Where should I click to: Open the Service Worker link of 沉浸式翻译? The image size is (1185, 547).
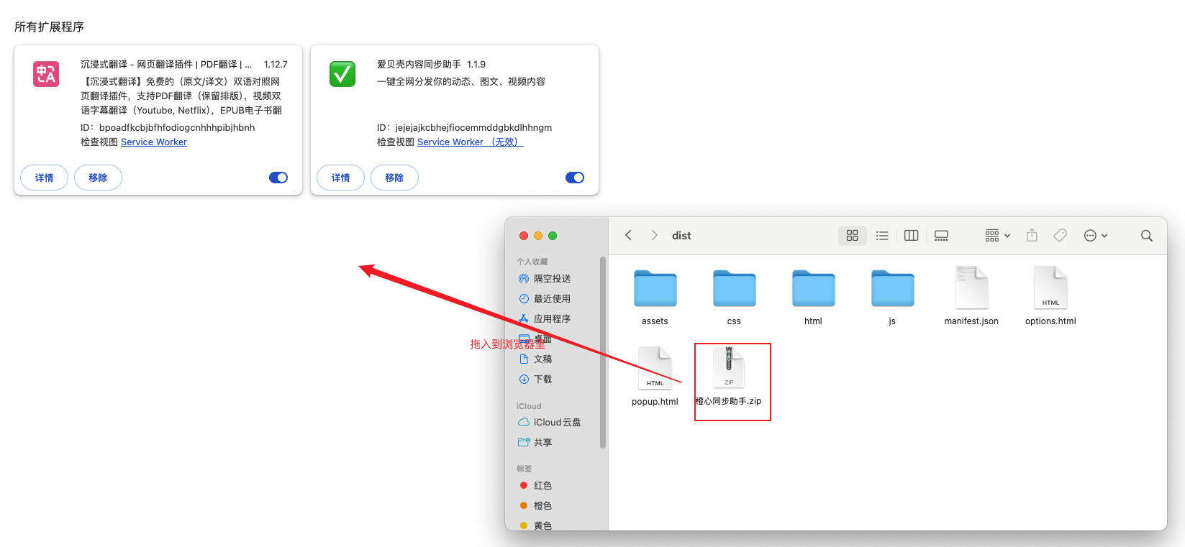[154, 142]
